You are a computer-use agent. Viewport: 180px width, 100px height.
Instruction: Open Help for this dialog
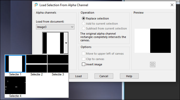[x=129, y=76]
